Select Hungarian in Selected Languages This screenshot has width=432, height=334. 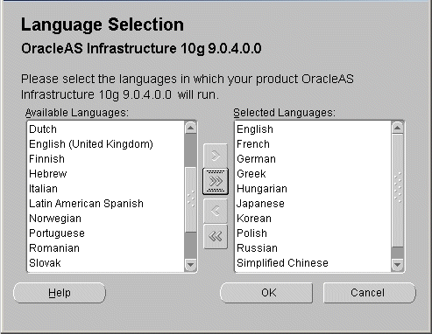click(313, 189)
